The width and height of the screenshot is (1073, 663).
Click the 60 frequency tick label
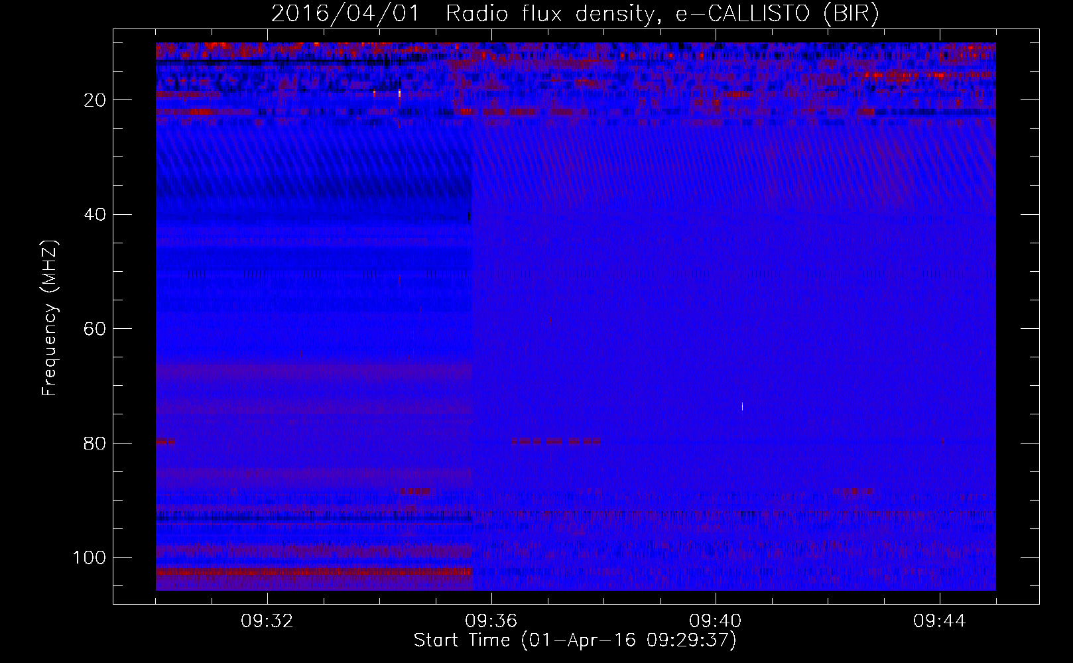coord(95,329)
